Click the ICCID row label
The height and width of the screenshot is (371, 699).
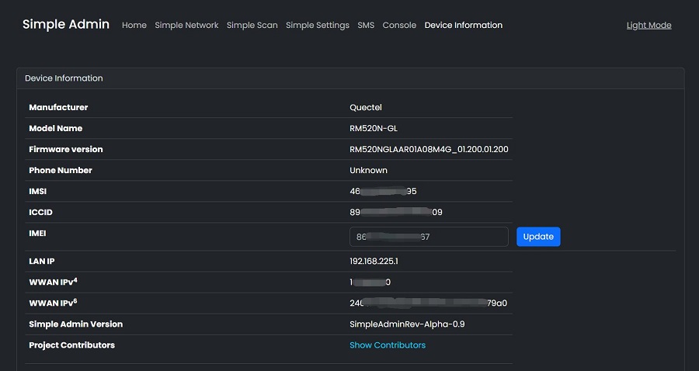pos(40,212)
